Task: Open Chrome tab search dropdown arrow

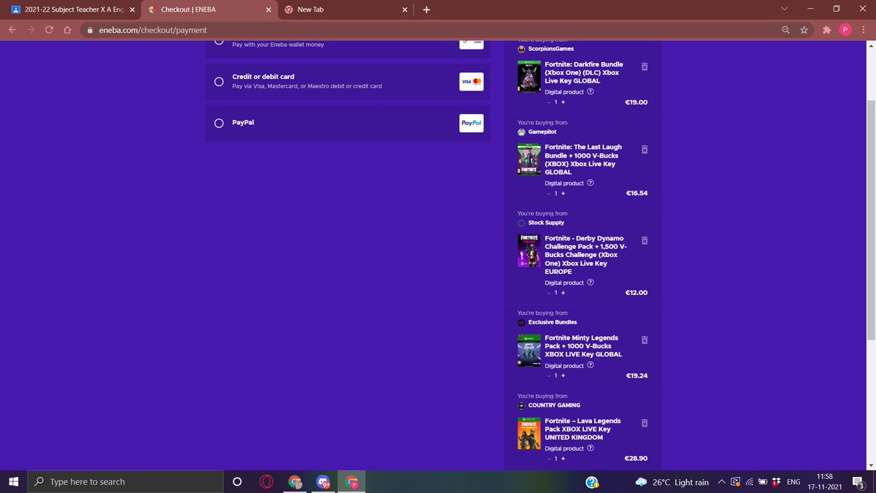Action: point(785,9)
